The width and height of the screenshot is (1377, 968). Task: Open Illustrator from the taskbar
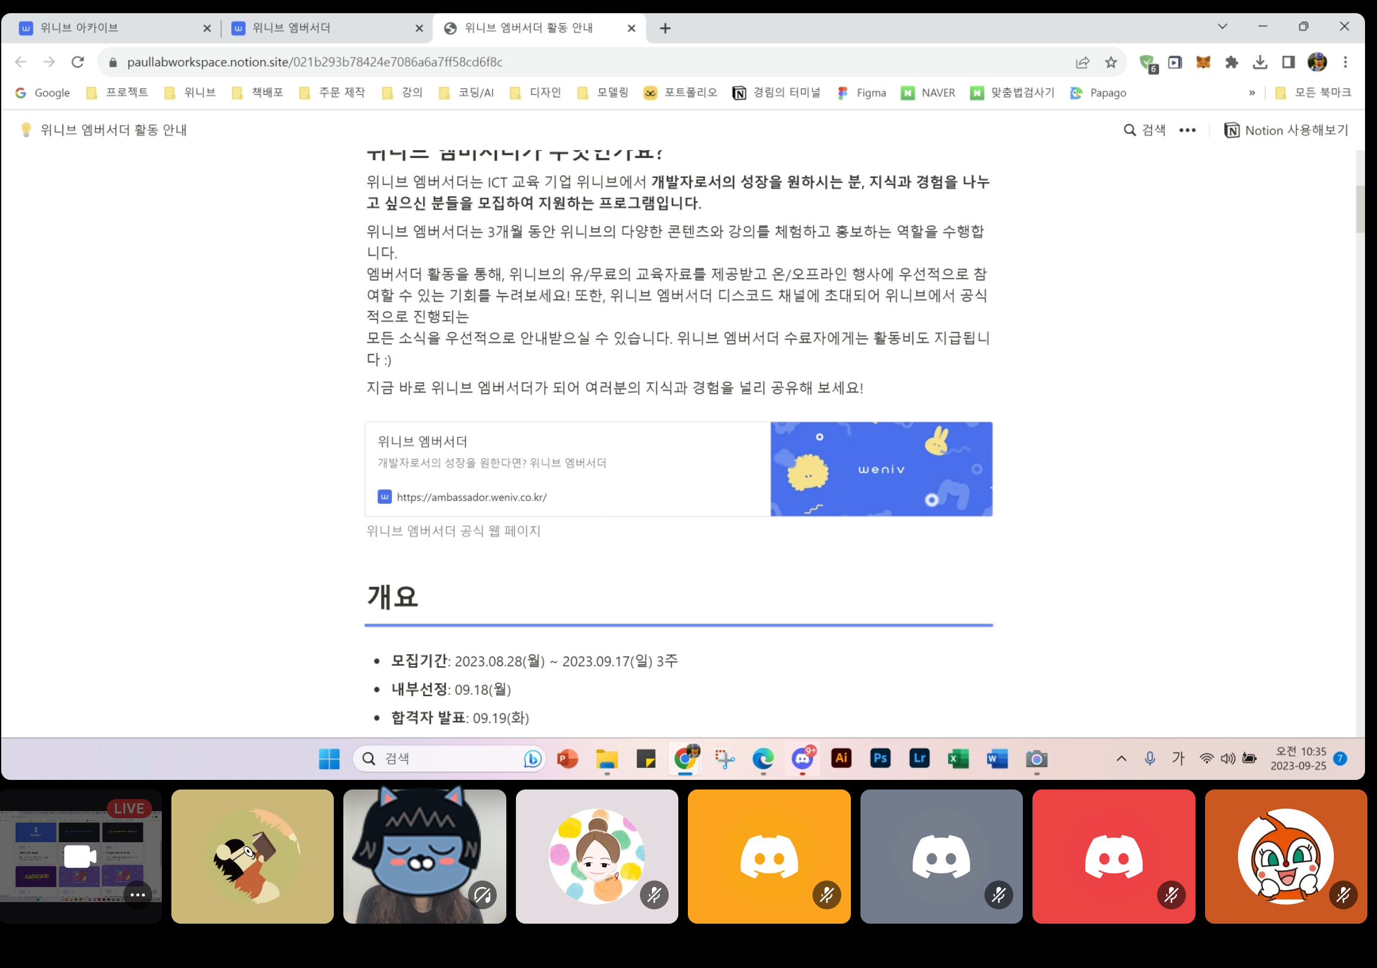pyautogui.click(x=841, y=759)
